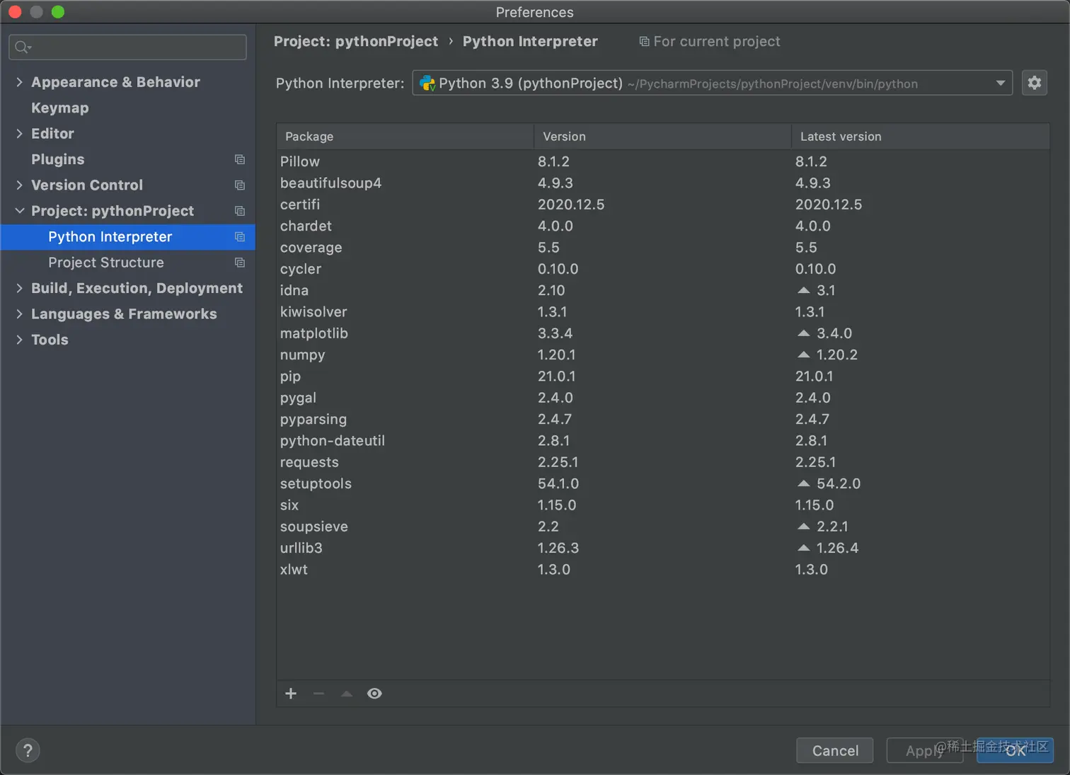
Task: Select Keymap in the settings sidebar
Action: [x=59, y=108]
